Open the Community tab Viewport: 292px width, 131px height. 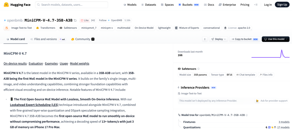coord(83,39)
